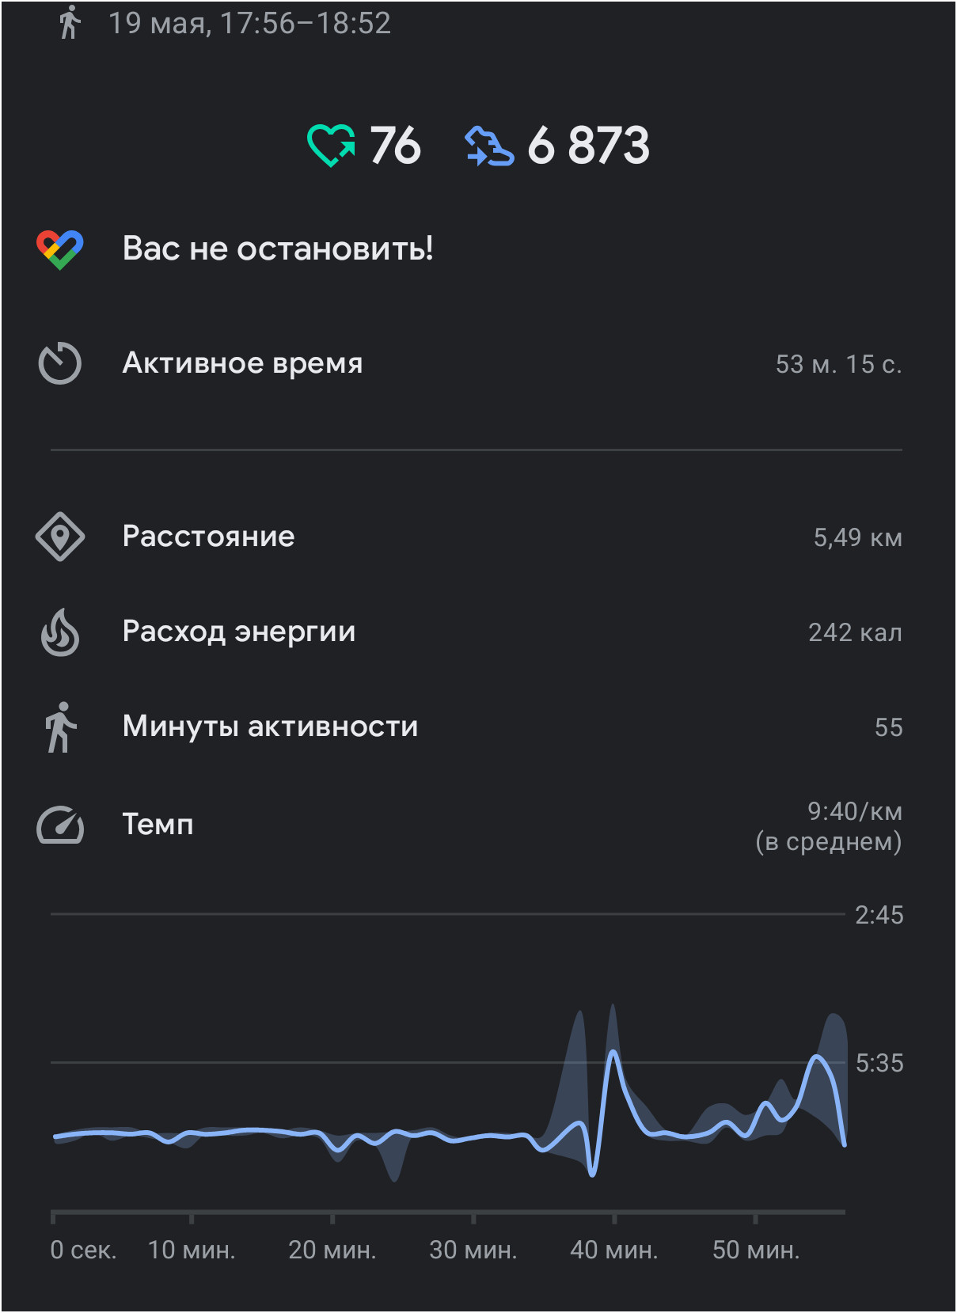Image resolution: width=957 pixels, height=1313 pixels.
Task: Tap the timer icon next to Активное время
Action: pos(60,363)
